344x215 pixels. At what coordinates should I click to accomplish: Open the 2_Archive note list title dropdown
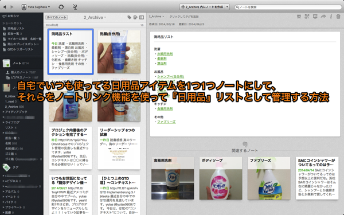click(x=95, y=17)
